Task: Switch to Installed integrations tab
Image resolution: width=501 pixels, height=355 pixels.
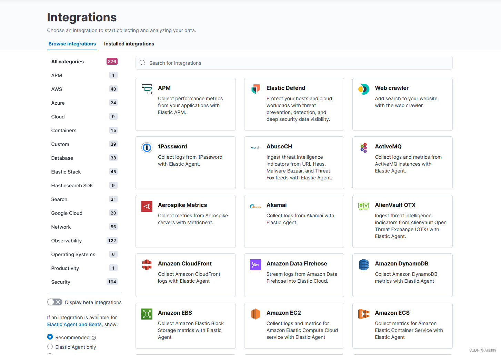Action: [129, 44]
